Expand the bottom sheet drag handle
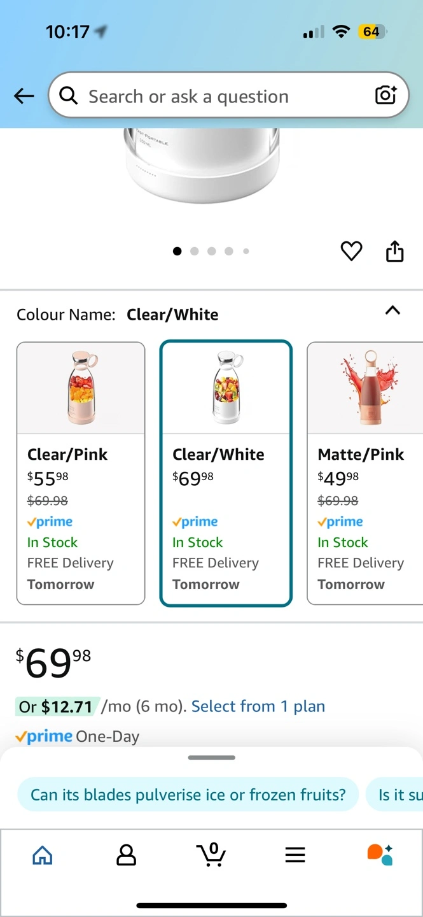423x917 pixels. pos(212,758)
